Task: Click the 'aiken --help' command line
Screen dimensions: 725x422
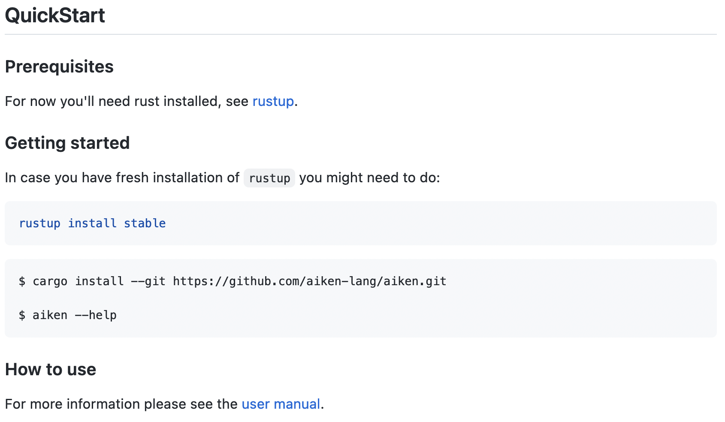Action: click(68, 315)
